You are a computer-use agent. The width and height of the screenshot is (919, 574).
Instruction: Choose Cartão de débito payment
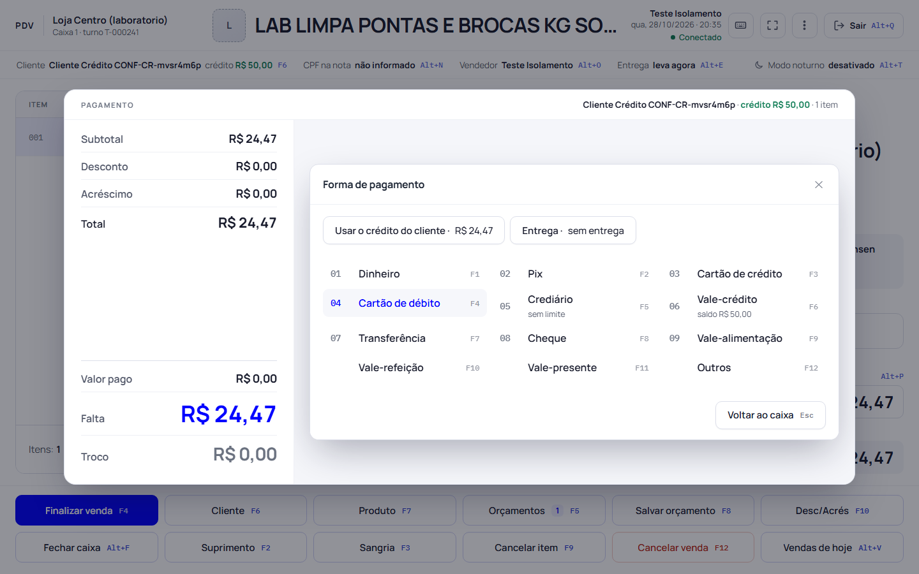(x=405, y=303)
